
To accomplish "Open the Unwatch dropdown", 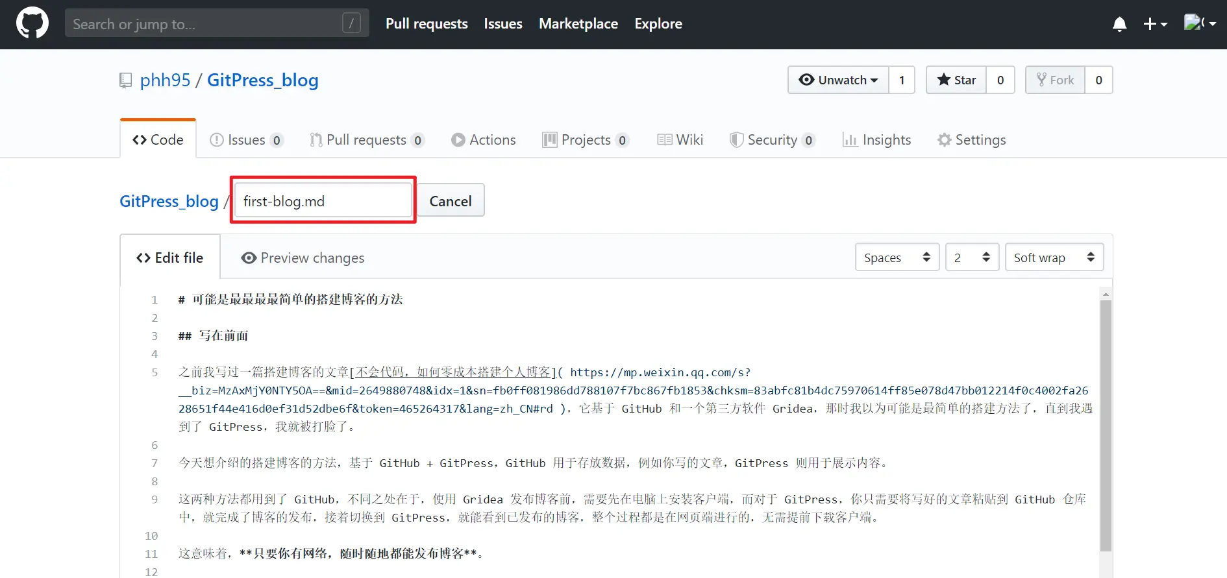I will tap(838, 80).
